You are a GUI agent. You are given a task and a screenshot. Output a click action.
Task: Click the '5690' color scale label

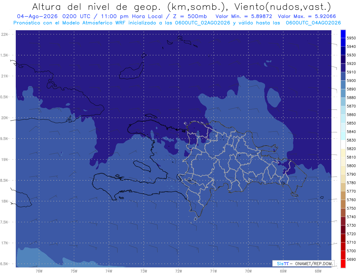(x=351, y=259)
